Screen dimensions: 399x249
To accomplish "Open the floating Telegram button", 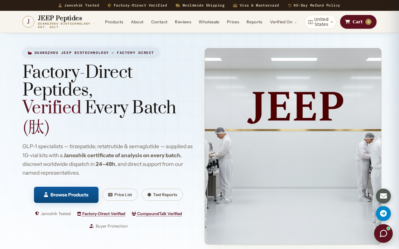I will pyautogui.click(x=383, y=214).
